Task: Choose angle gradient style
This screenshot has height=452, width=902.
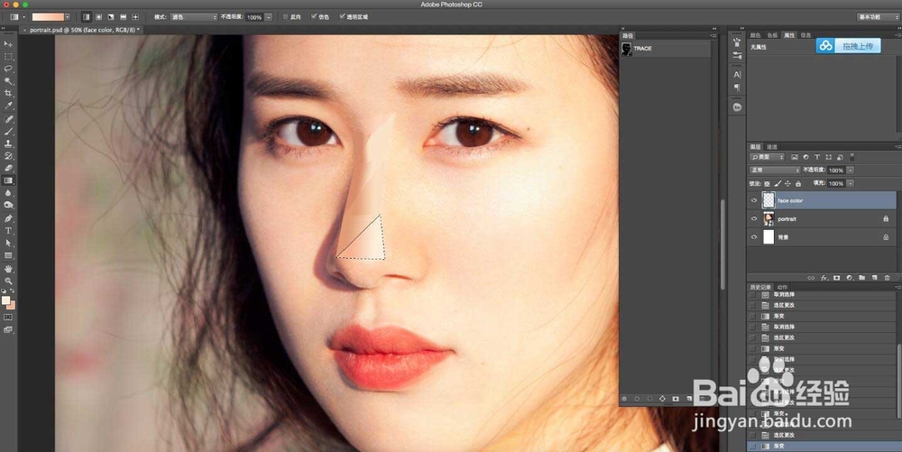Action: coord(110,17)
